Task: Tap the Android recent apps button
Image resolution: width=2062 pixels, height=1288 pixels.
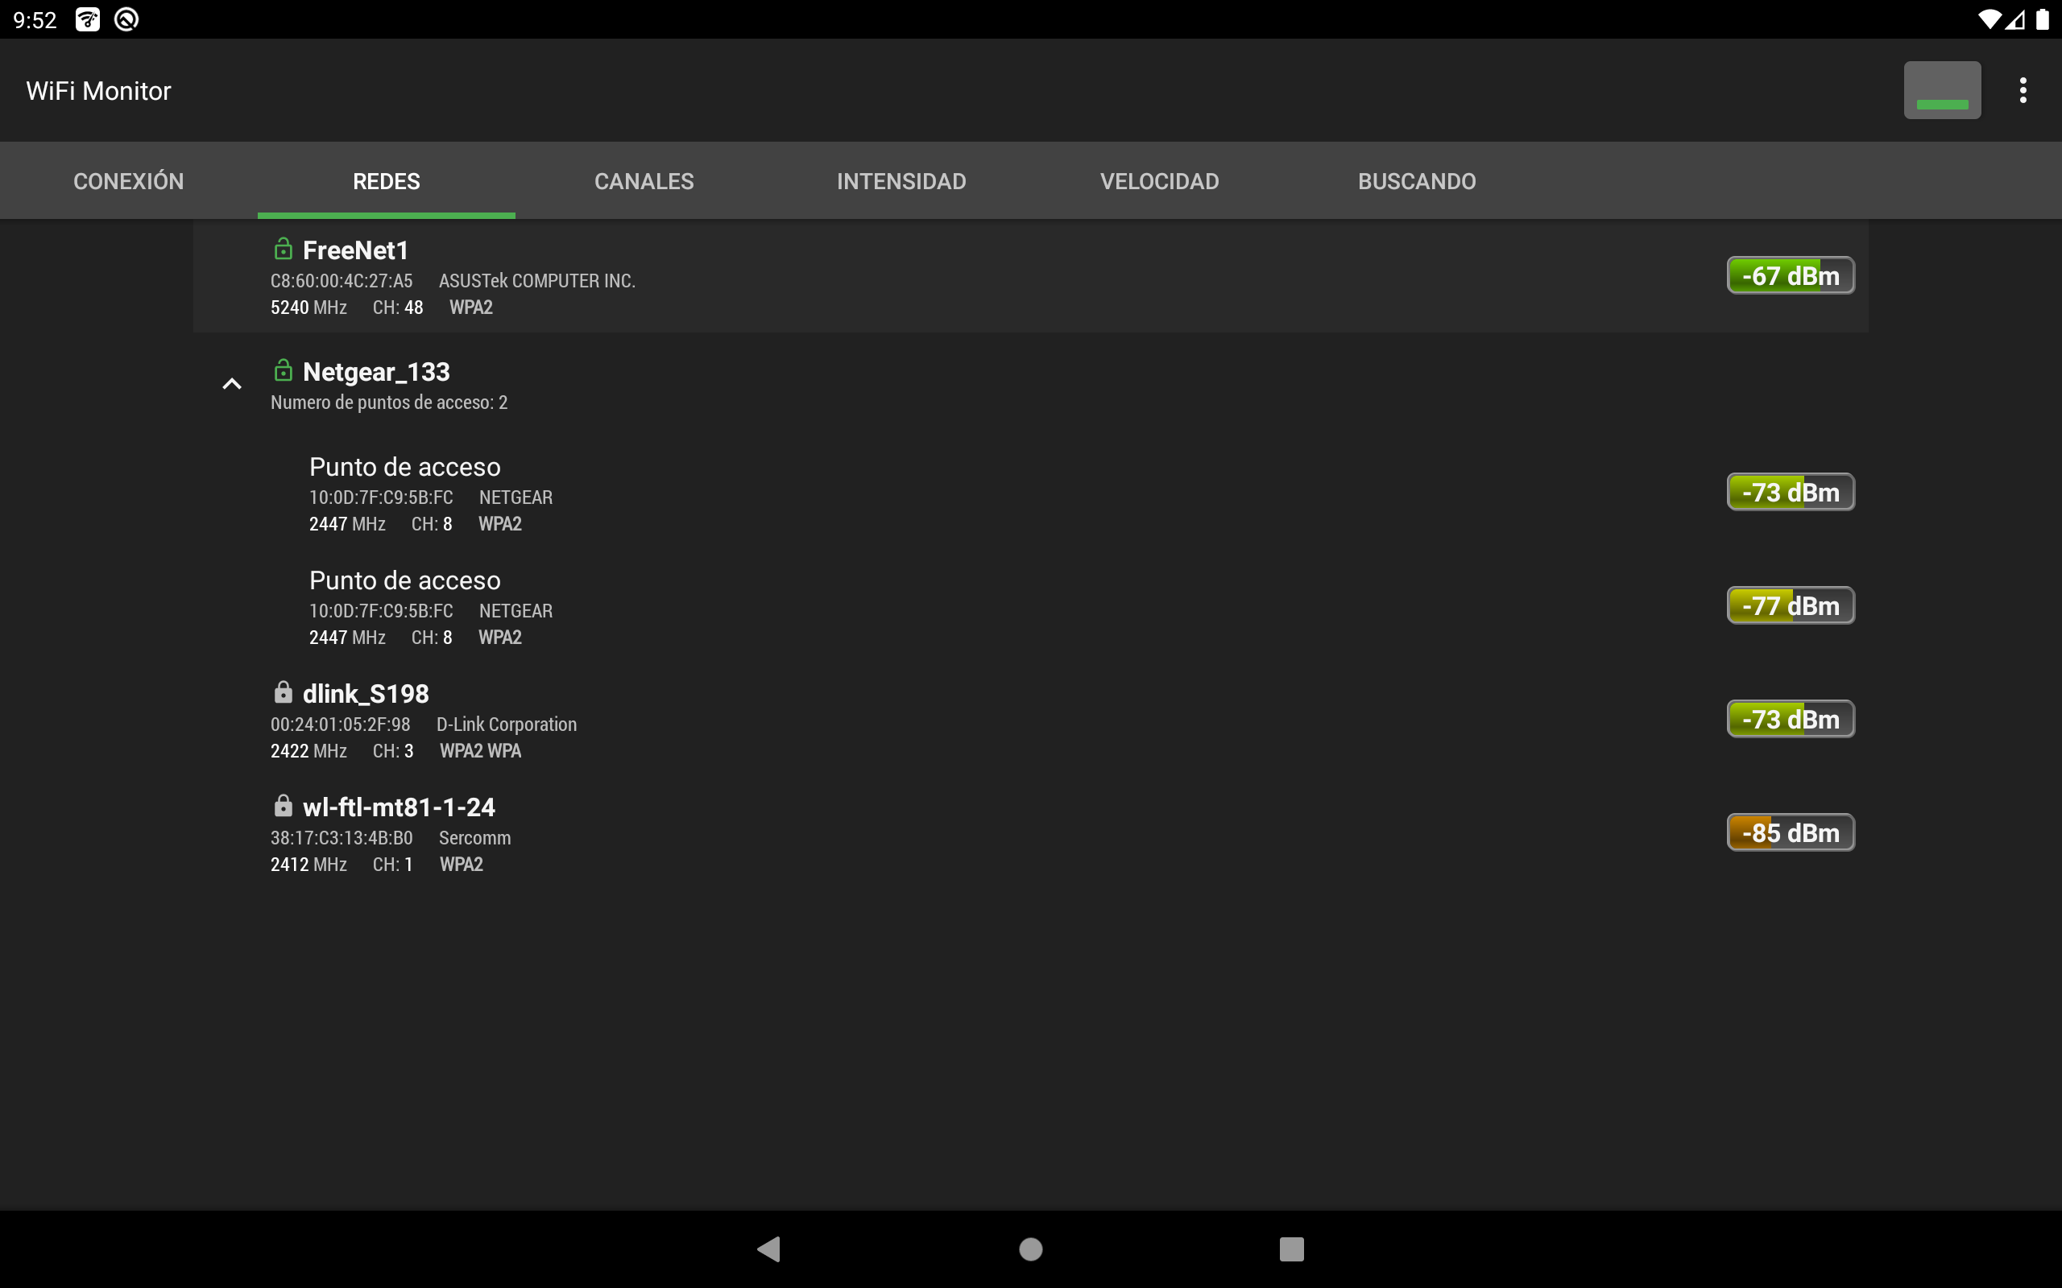Action: pyautogui.click(x=1292, y=1249)
